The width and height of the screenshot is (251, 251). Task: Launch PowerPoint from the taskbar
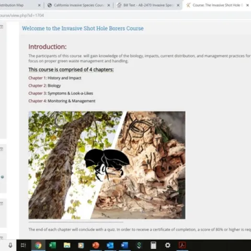coord(96,245)
